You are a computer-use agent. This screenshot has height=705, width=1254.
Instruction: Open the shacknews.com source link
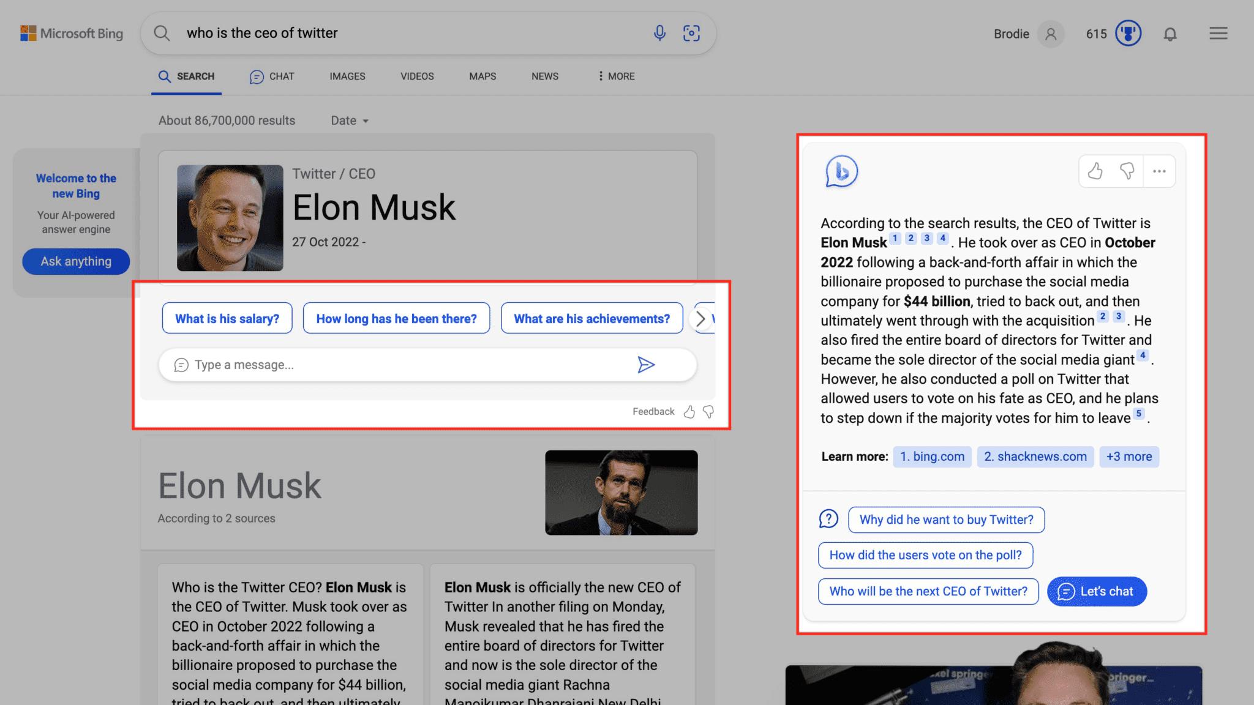coord(1035,457)
